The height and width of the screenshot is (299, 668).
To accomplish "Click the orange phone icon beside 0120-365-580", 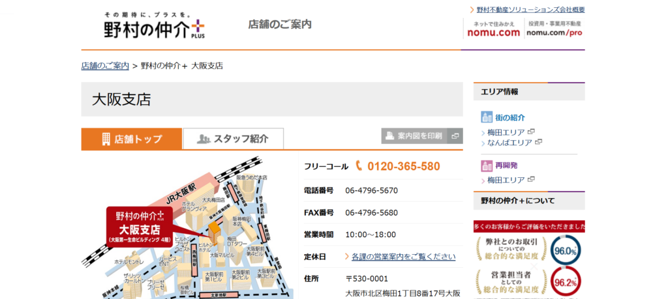I will click(359, 166).
